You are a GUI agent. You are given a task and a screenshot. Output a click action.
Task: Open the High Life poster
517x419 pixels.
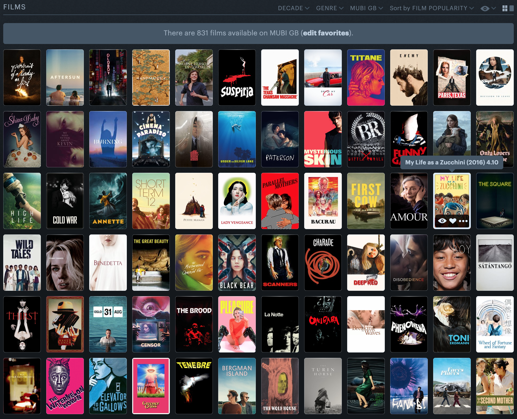(x=22, y=201)
